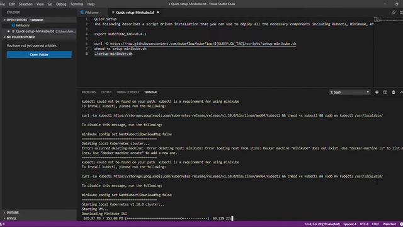This screenshot has height=227, width=403.
Task: Click the feedback smiley in the status bar
Action: tap(401, 224)
